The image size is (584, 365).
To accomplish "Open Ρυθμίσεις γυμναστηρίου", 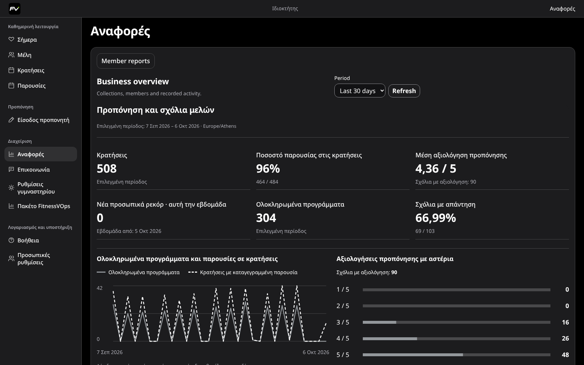I will [x=41, y=188].
